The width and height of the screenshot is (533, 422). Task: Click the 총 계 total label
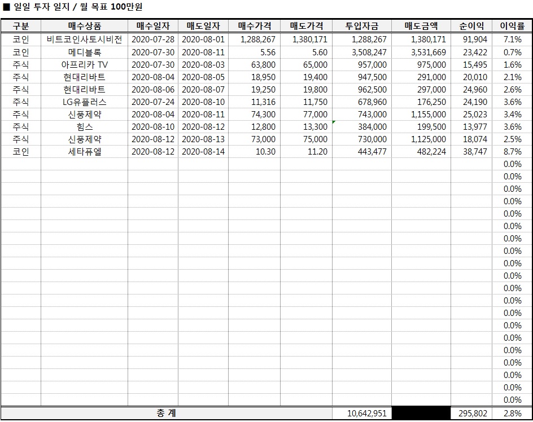click(x=166, y=413)
